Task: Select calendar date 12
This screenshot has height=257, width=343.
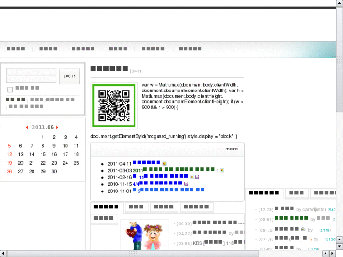Action: click(9, 154)
